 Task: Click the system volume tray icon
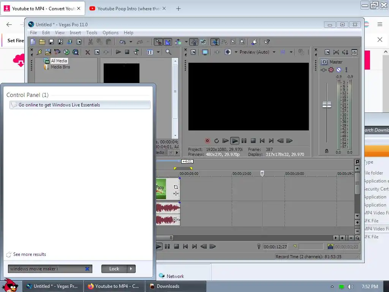point(350,287)
